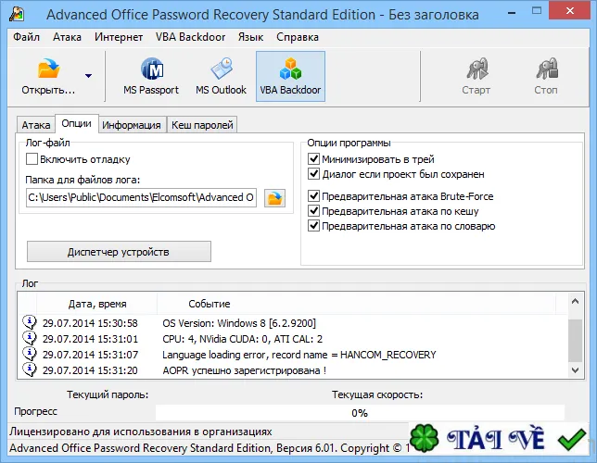Viewport: 597px width, 463px height.
Task: Click the Прогресс bar showing 0%
Action: (x=360, y=413)
